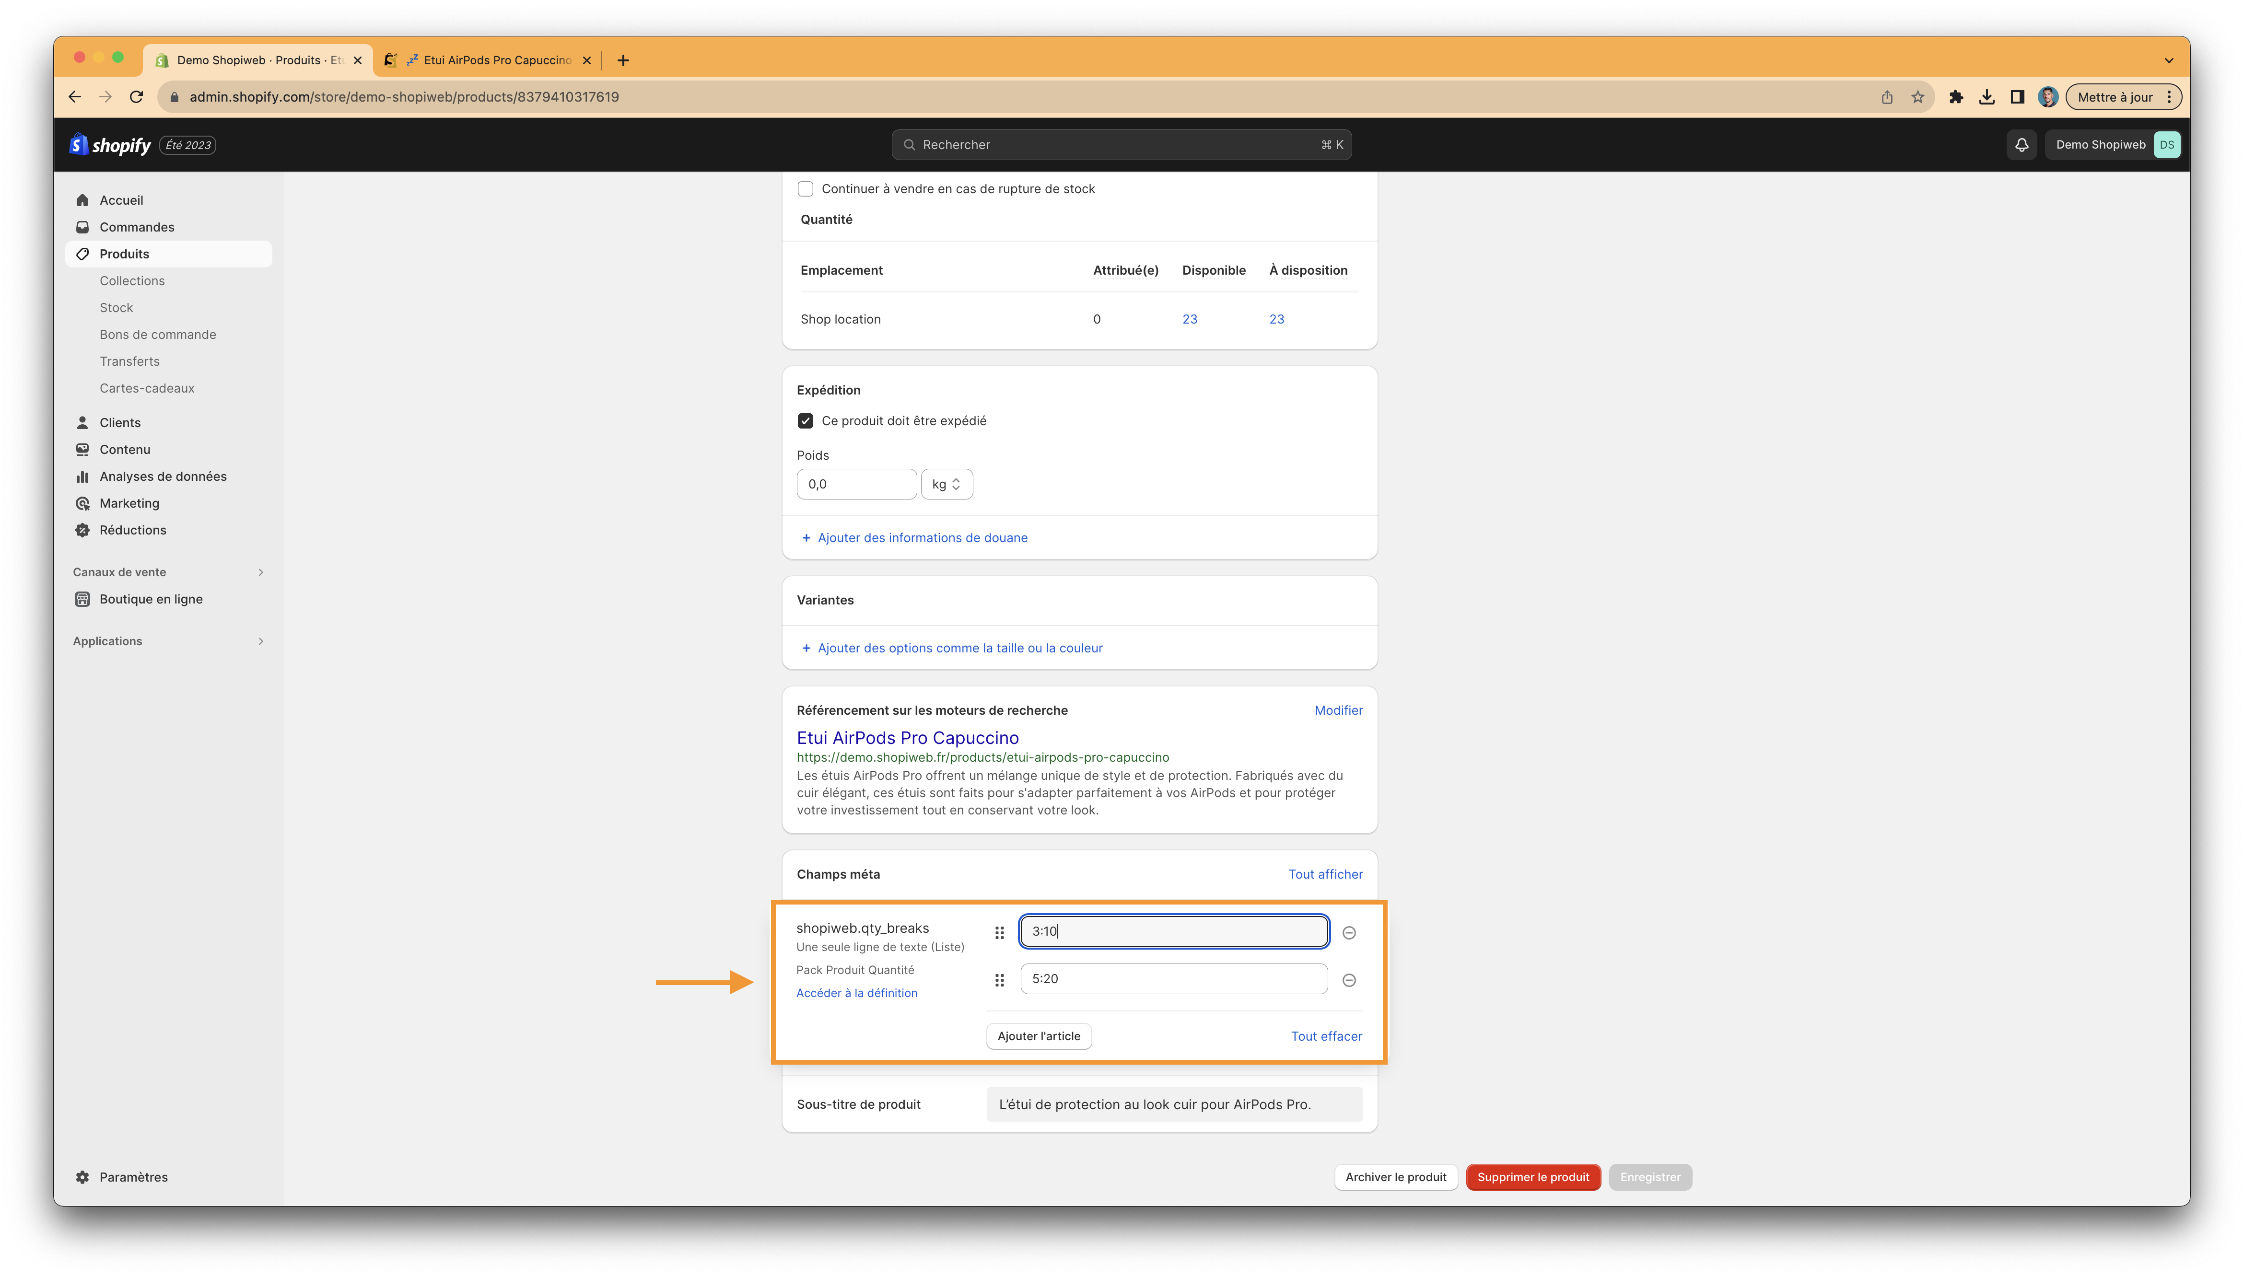Click 'Tout afficher' metafields link
The width and height of the screenshot is (2244, 1277).
coord(1325,874)
